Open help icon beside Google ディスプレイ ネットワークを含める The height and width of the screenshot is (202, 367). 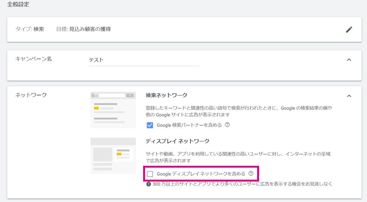[x=251, y=173]
